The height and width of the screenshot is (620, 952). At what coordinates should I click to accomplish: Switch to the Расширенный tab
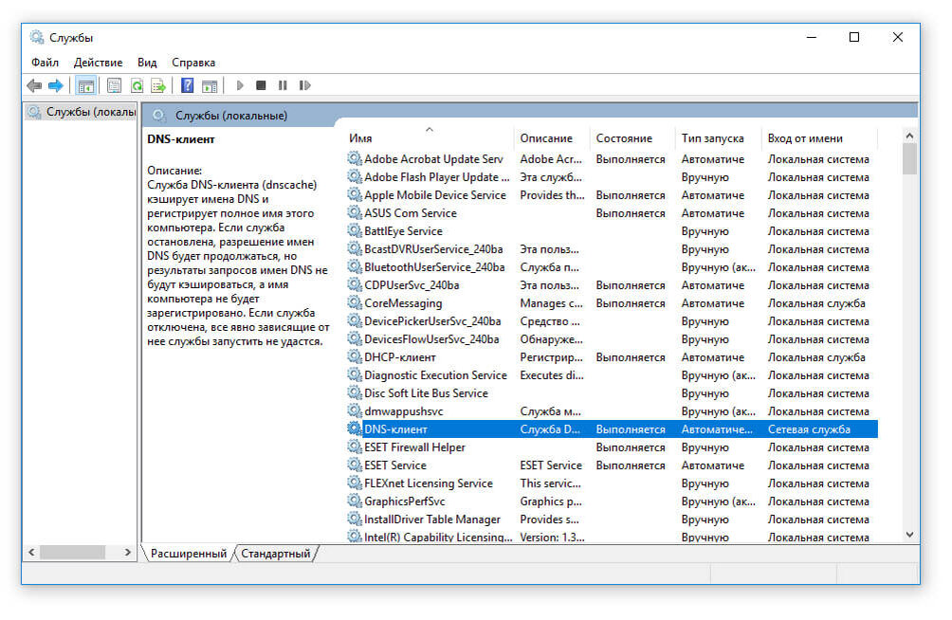coord(188,554)
